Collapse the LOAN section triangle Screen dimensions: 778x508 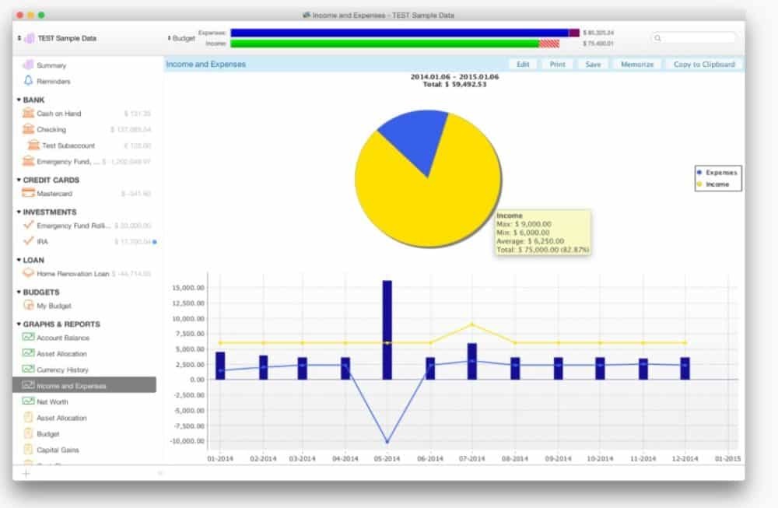[19, 261]
